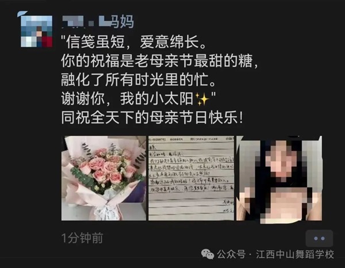
Task: Click the WeChat logo in the watermark
Action: tap(207, 254)
